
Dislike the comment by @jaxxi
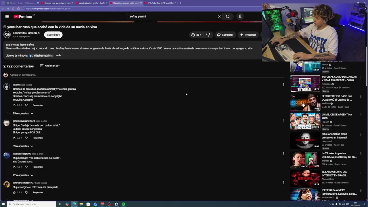26,105
